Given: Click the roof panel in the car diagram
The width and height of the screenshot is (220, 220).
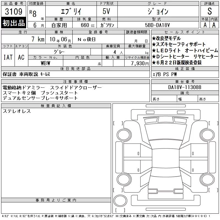Looking at the screenshot, I should 166,158.
